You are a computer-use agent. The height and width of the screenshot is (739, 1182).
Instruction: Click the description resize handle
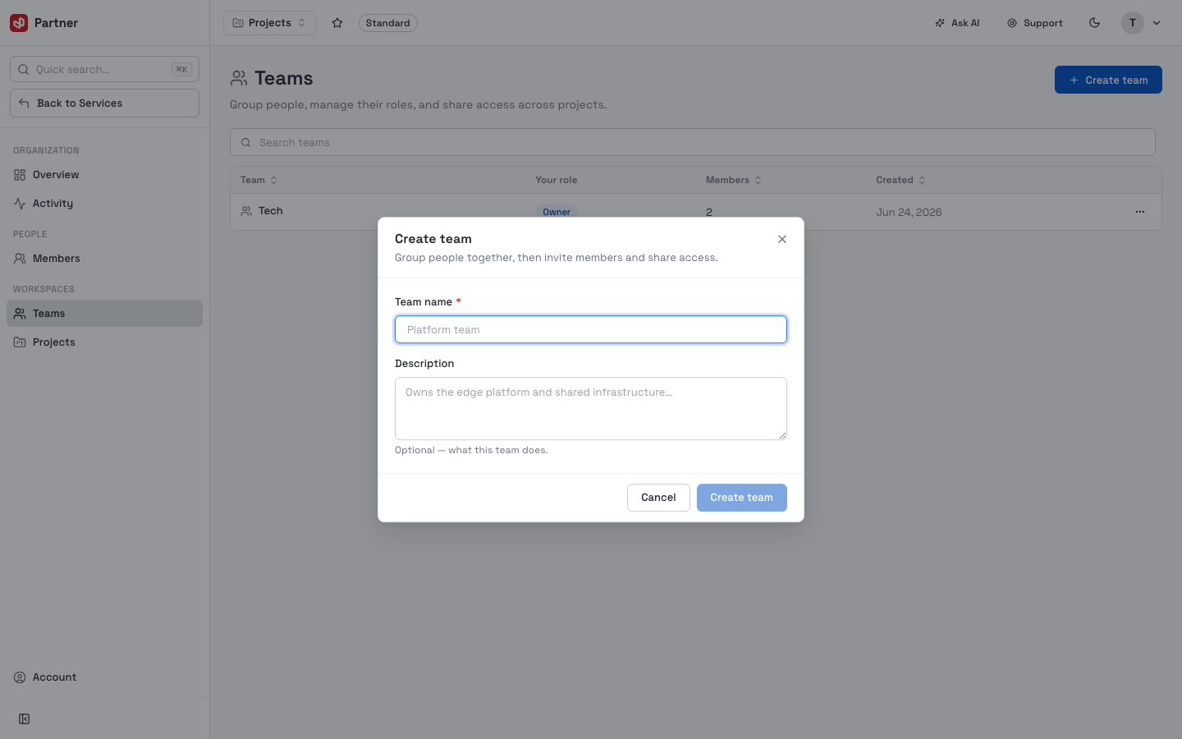click(x=782, y=435)
